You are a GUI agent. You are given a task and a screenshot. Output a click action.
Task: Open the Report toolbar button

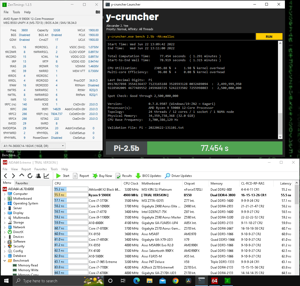81,176
